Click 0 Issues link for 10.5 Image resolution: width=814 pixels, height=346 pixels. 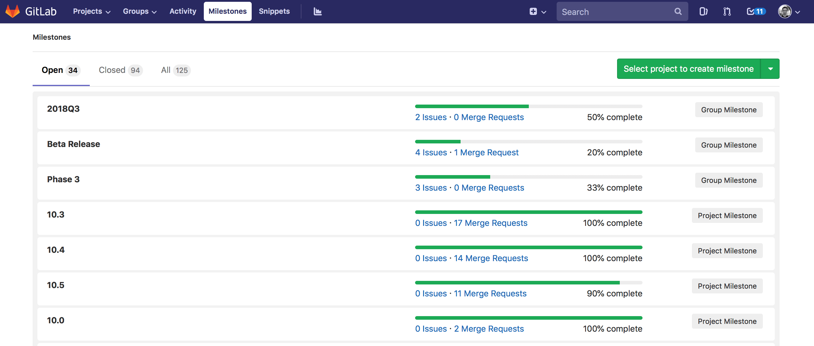(x=431, y=294)
